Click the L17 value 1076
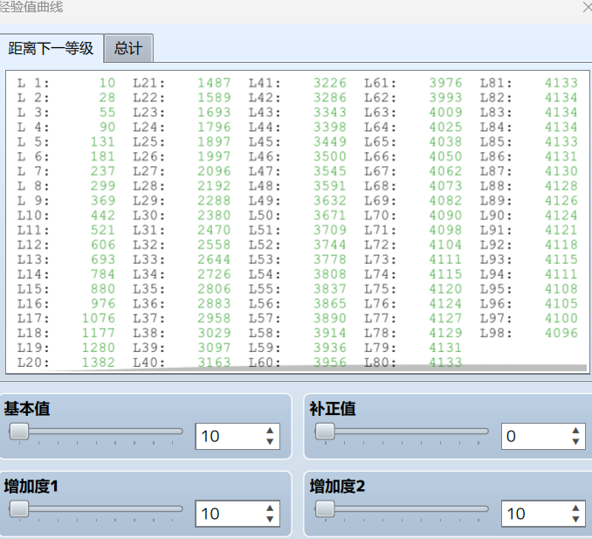The height and width of the screenshot is (539, 592). (x=99, y=318)
